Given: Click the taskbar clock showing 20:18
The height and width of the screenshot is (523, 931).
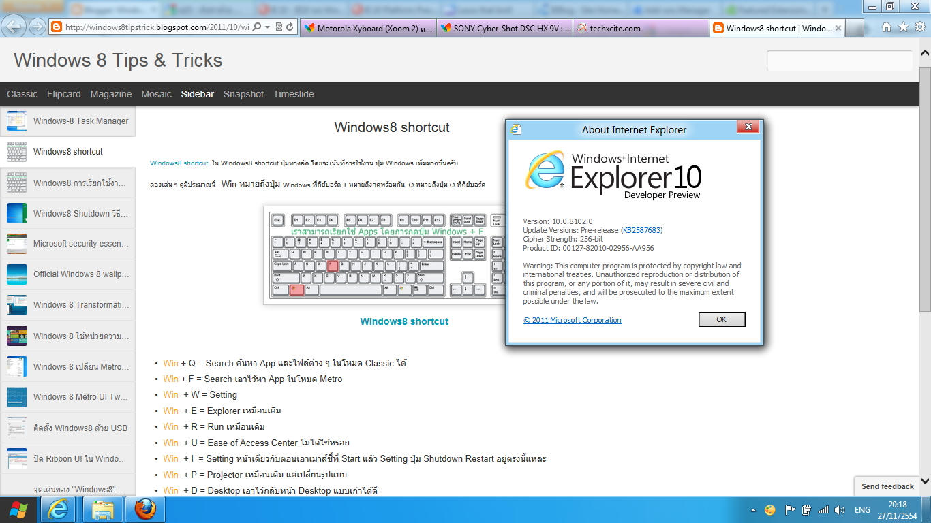Looking at the screenshot, I should point(898,510).
